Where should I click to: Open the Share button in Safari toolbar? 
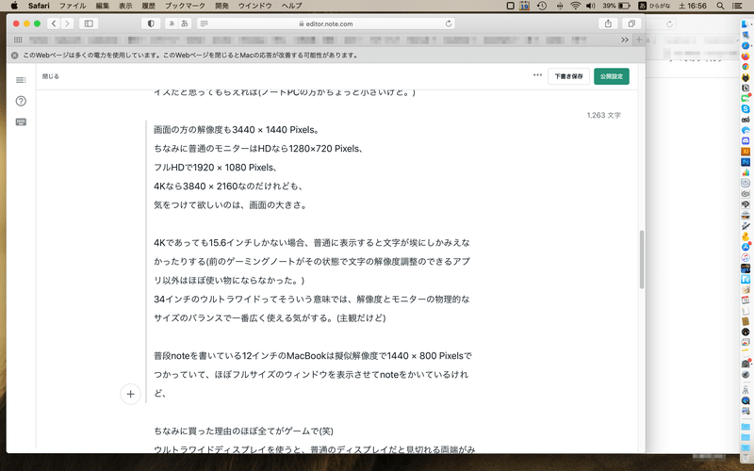coord(608,24)
